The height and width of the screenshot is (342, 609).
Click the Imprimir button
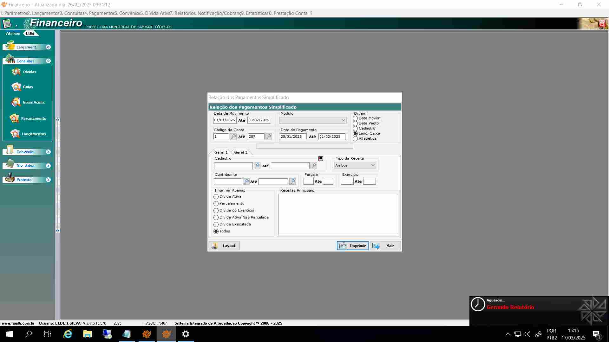(352, 246)
